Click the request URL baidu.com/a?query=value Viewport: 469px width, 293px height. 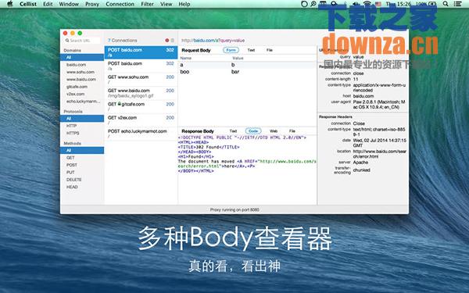pos(213,41)
